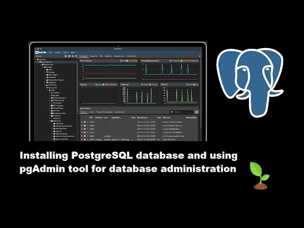Collapse the Tables node arrow
This screenshot has width=304, height=228.
coord(49,121)
